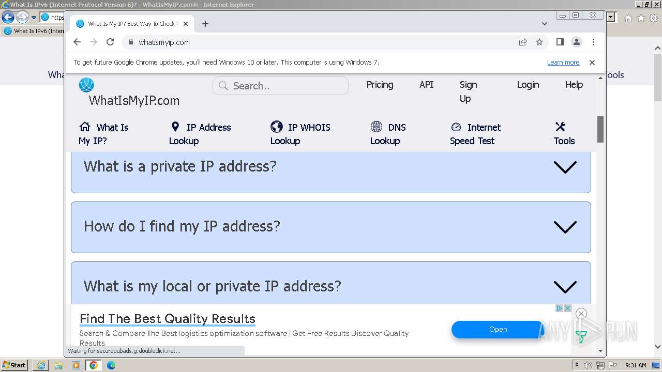
Task: Expand 'How do I find my IP address?'
Action: click(565, 227)
